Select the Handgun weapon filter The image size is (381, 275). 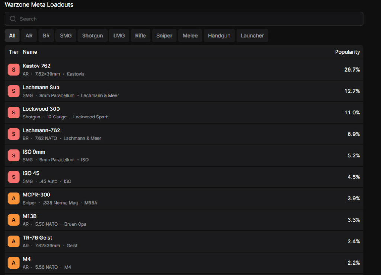(x=219, y=36)
